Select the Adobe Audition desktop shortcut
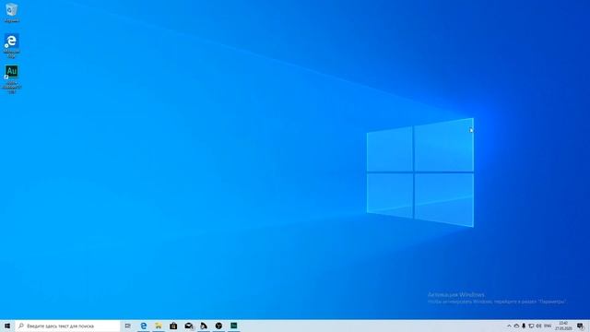This screenshot has height=332, width=590. tap(11, 79)
